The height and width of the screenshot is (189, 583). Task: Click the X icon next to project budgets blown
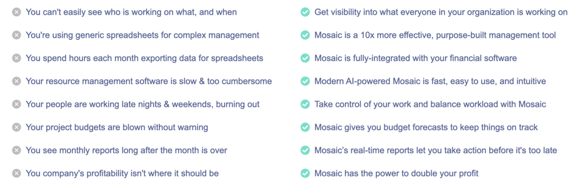[17, 127]
